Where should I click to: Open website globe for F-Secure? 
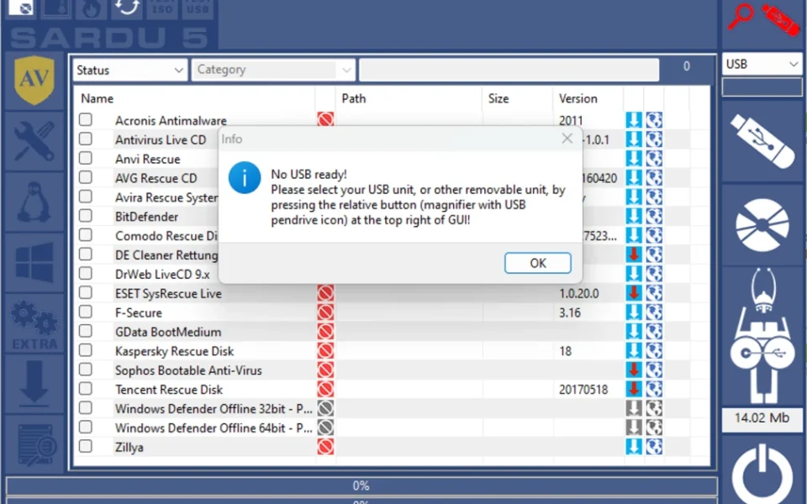coord(654,312)
